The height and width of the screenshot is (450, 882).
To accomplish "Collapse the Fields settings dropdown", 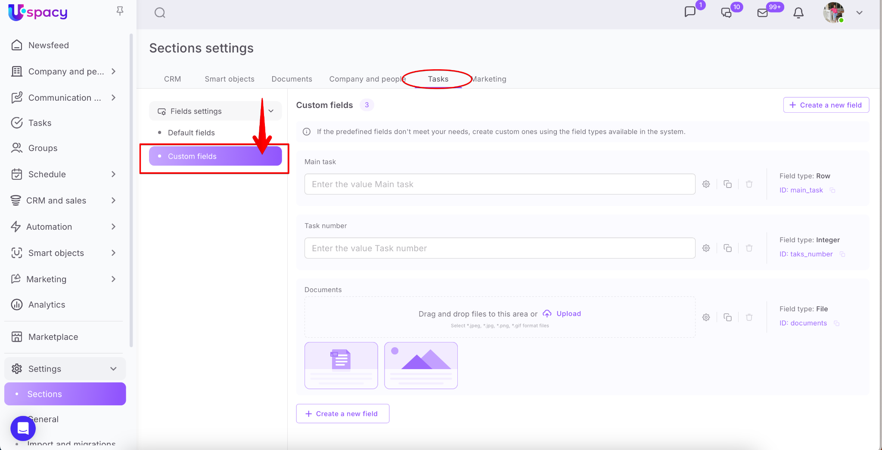I will point(271,111).
